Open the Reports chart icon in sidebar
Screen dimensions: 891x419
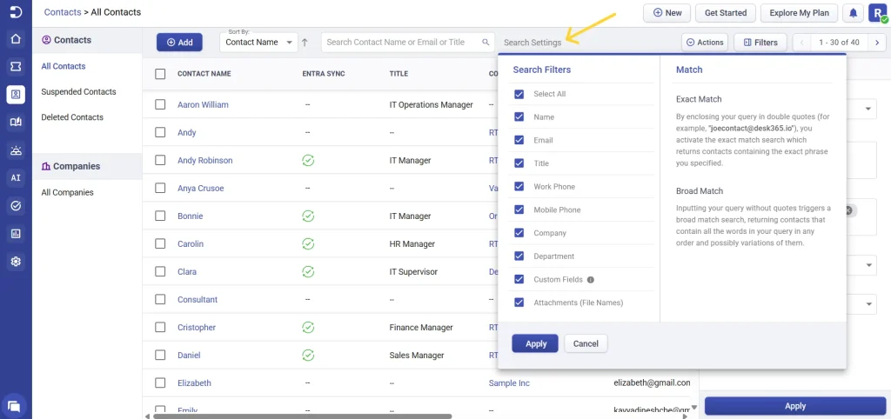point(16,233)
